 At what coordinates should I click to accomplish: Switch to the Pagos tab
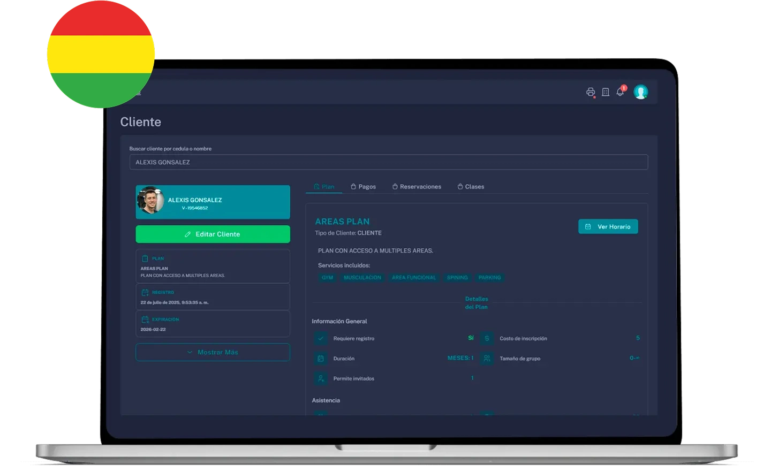[363, 187]
